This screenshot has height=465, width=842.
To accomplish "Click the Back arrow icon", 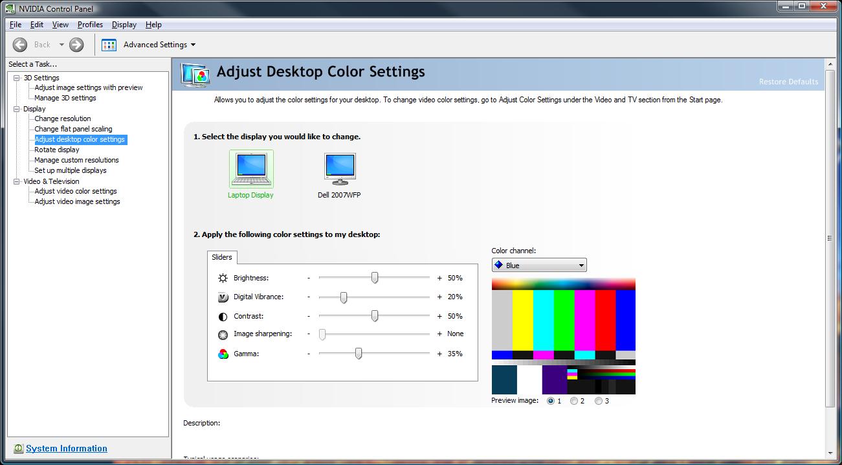I will tap(20, 45).
